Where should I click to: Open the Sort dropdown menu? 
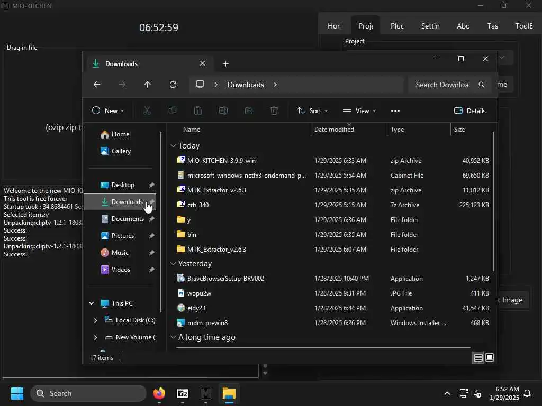tap(312, 111)
